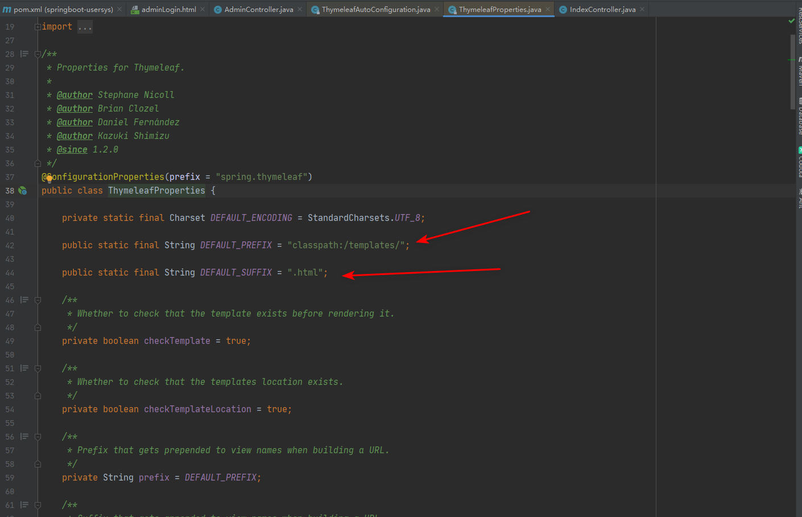Click the UTF_8 constant on line 40
This screenshot has height=517, width=802.
click(407, 218)
